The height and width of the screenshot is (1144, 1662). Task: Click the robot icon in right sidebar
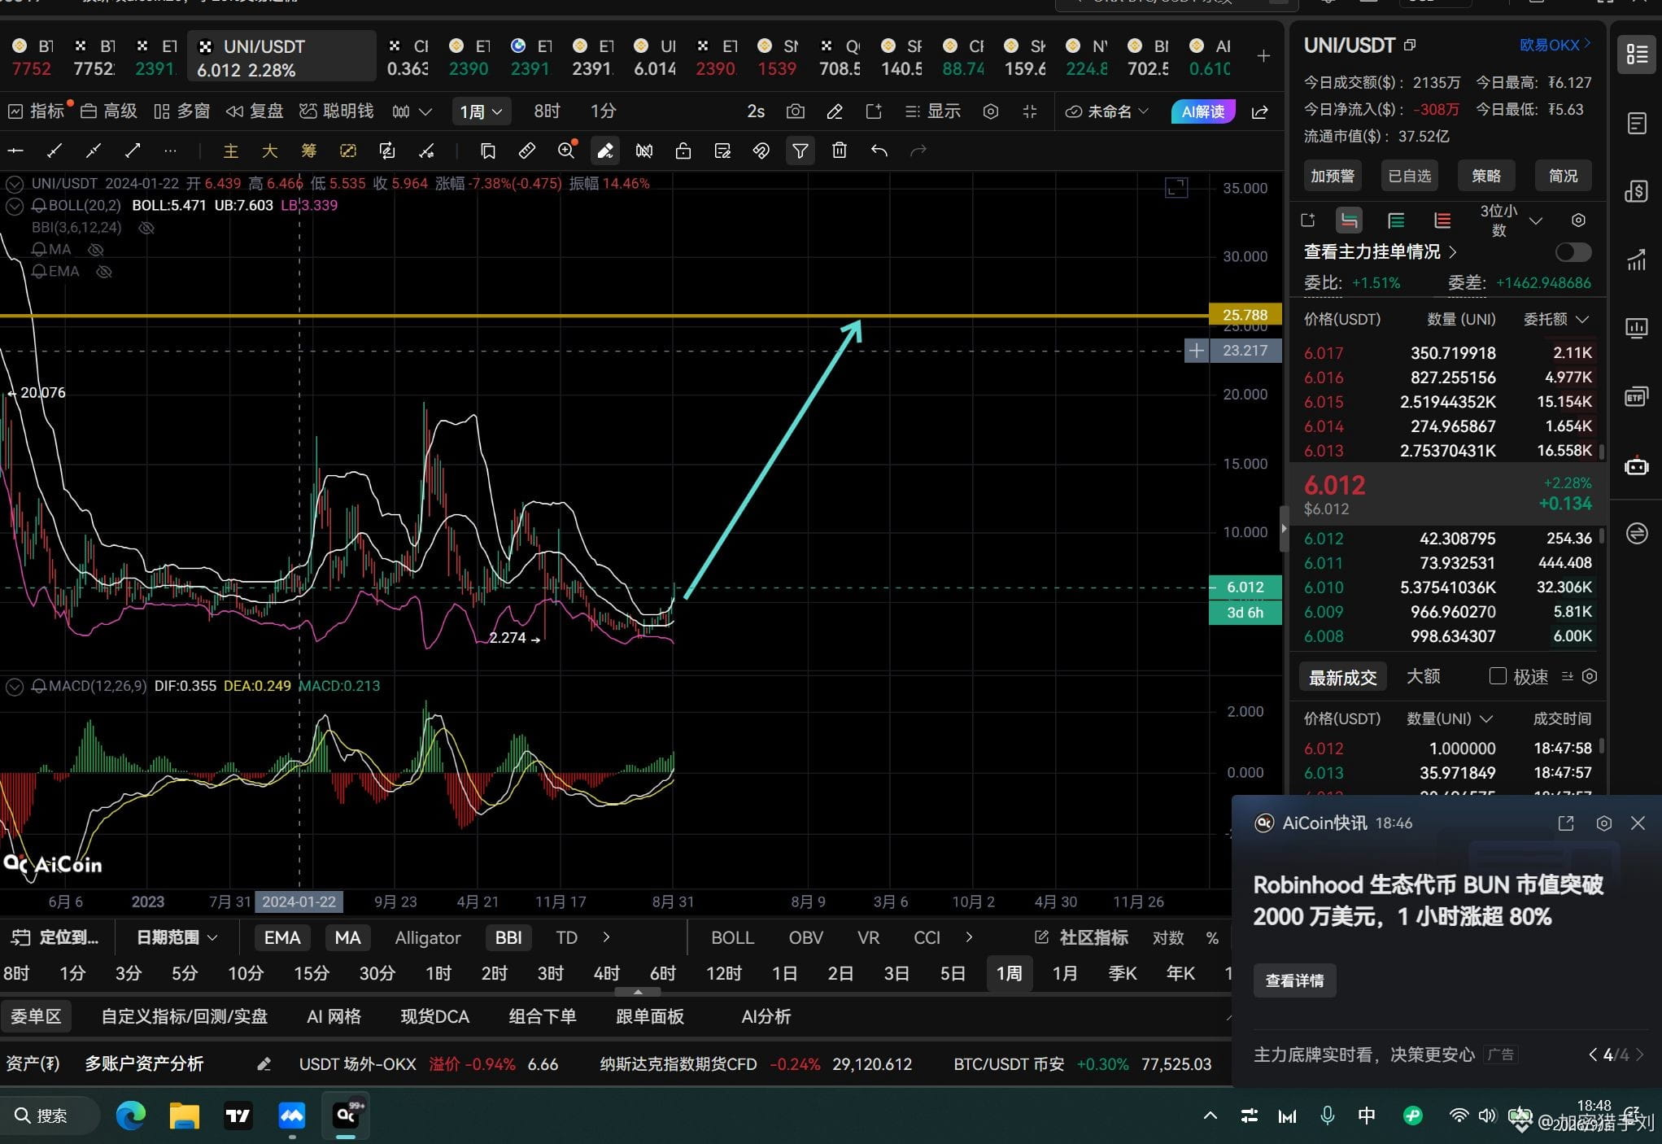[x=1637, y=466]
